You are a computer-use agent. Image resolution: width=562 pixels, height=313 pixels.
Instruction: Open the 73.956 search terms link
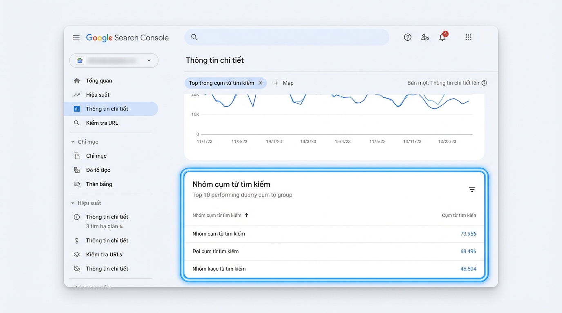468,234
